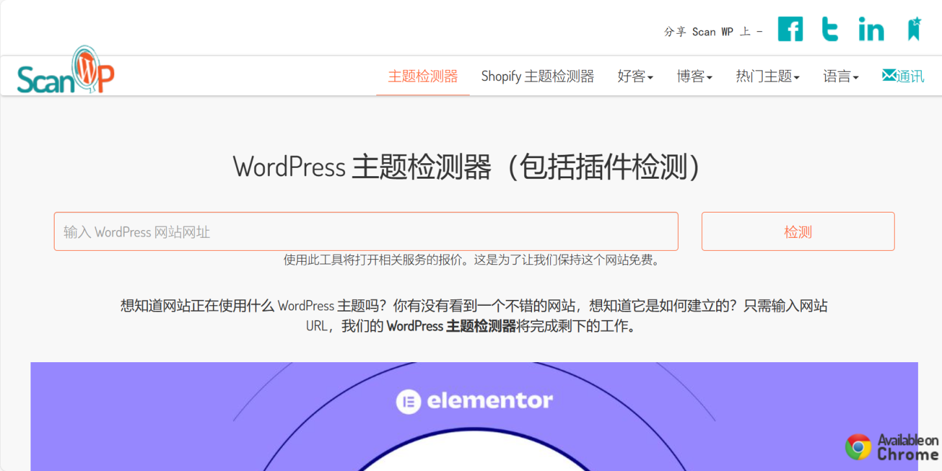The image size is (942, 471).
Task: Click the Scan WP logo
Action: [x=65, y=73]
